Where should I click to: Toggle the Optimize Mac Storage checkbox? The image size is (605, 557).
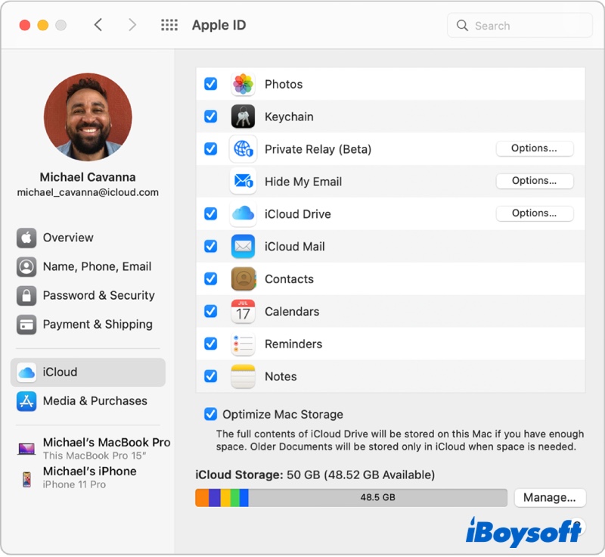[211, 414]
